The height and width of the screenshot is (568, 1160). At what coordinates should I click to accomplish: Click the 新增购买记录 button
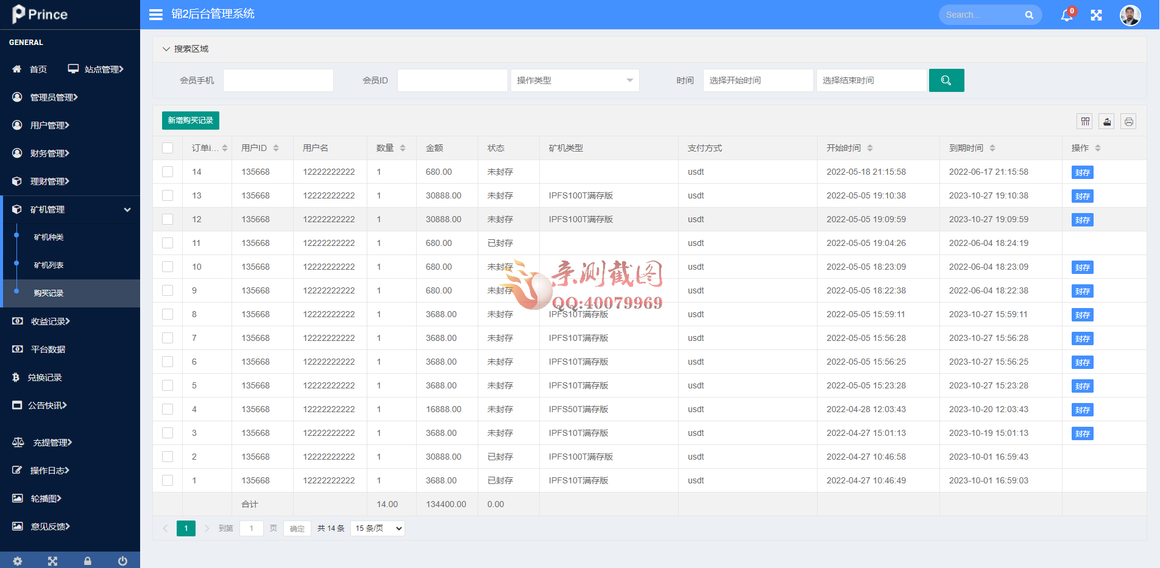(191, 121)
